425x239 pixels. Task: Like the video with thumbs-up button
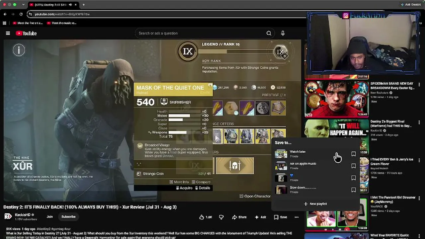pyautogui.click(x=206, y=217)
